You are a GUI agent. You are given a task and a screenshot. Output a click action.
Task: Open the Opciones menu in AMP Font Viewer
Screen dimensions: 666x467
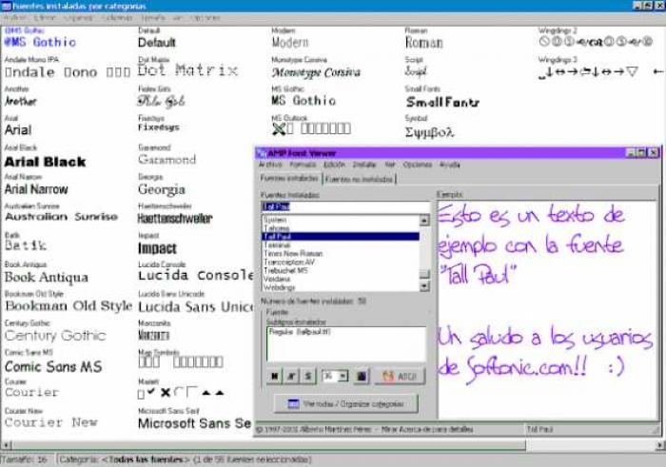point(417,165)
